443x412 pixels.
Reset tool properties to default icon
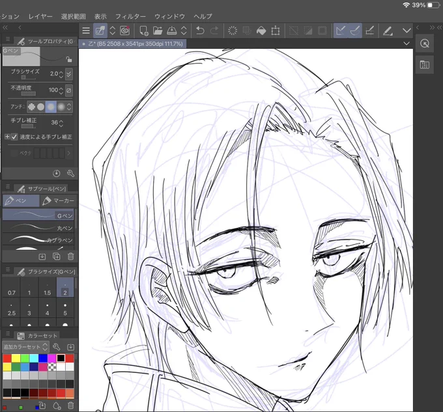coord(57,173)
